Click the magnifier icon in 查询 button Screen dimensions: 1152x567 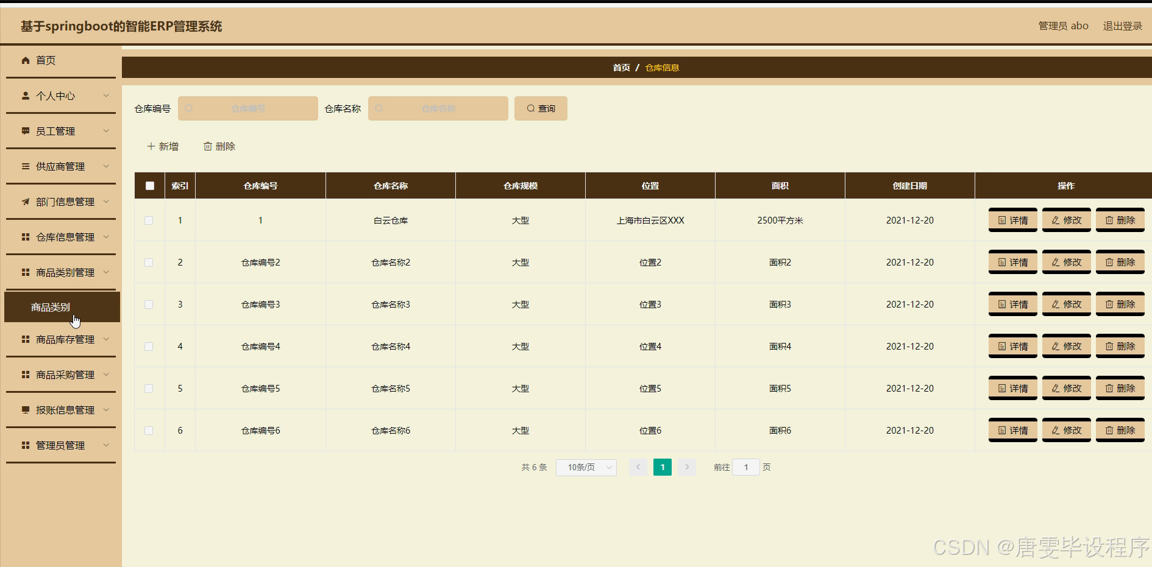click(531, 108)
